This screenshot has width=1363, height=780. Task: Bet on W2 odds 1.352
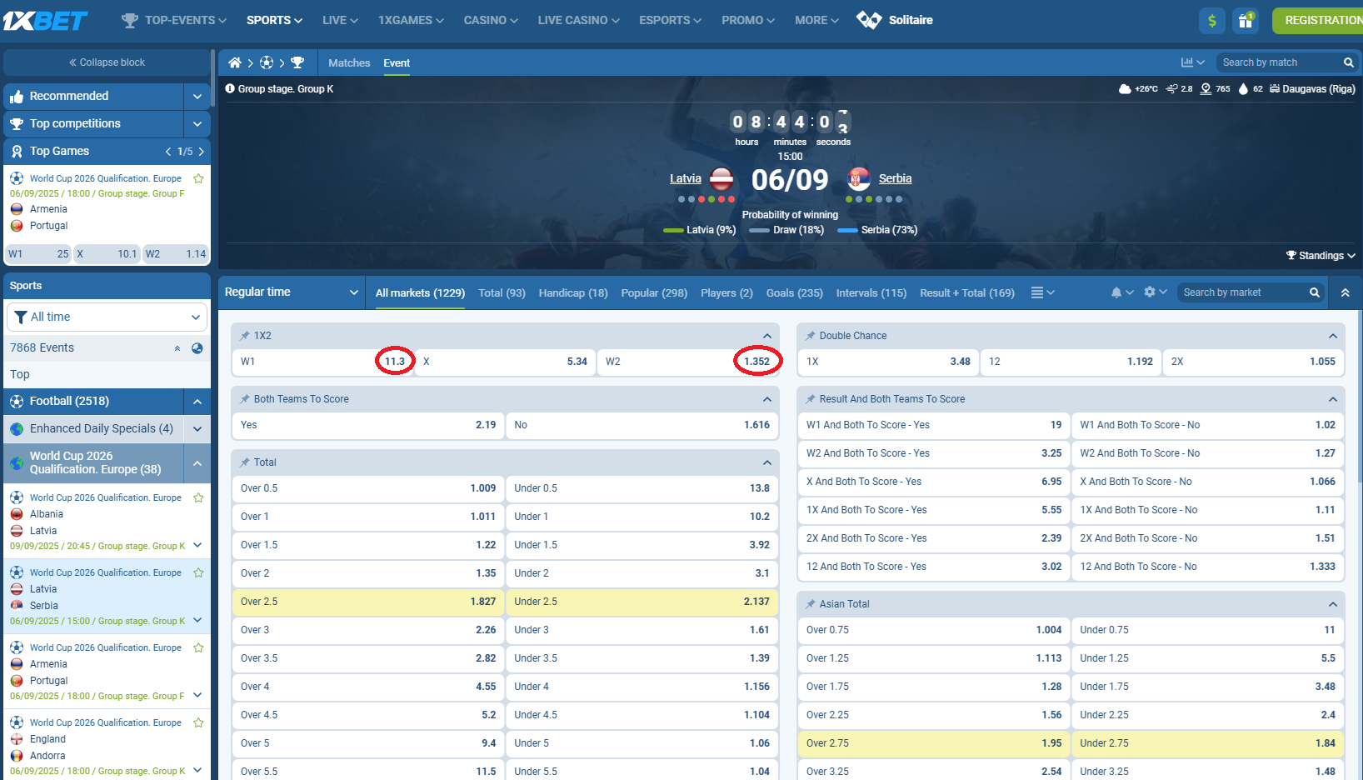pyautogui.click(x=687, y=362)
